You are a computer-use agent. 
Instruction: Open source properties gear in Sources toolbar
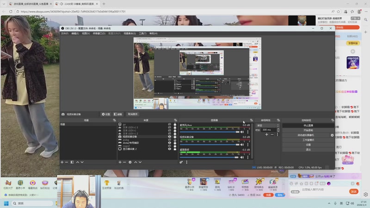[130, 162]
